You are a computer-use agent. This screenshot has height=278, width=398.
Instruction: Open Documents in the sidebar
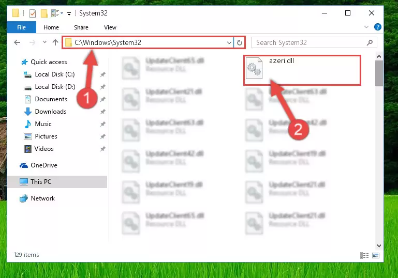point(51,99)
